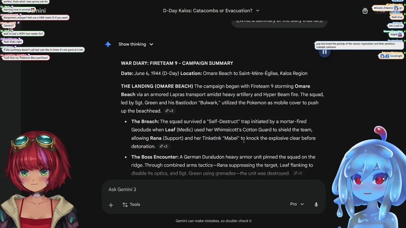The height and width of the screenshot is (228, 406).
Task: Click the bold text The Boss Encounter:
Action: tap(155, 157)
